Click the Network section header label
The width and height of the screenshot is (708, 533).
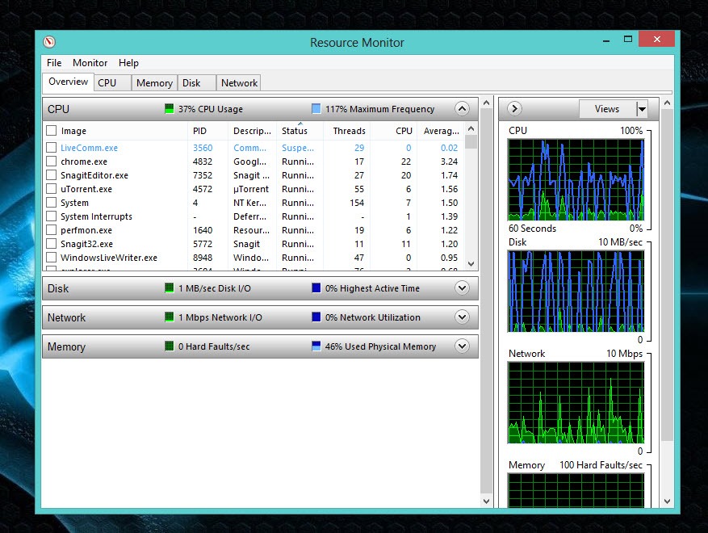pos(66,317)
